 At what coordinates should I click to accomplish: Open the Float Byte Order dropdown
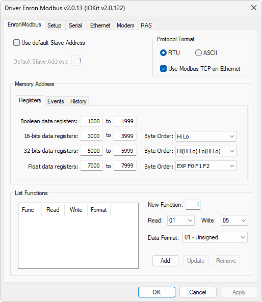pos(206,166)
